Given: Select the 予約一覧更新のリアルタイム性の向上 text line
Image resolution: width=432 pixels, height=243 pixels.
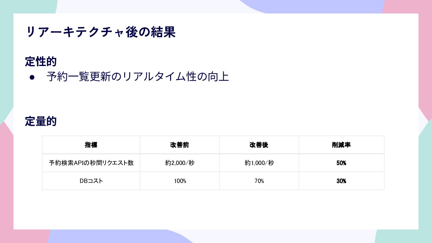Looking at the screenshot, I should pos(138,77).
